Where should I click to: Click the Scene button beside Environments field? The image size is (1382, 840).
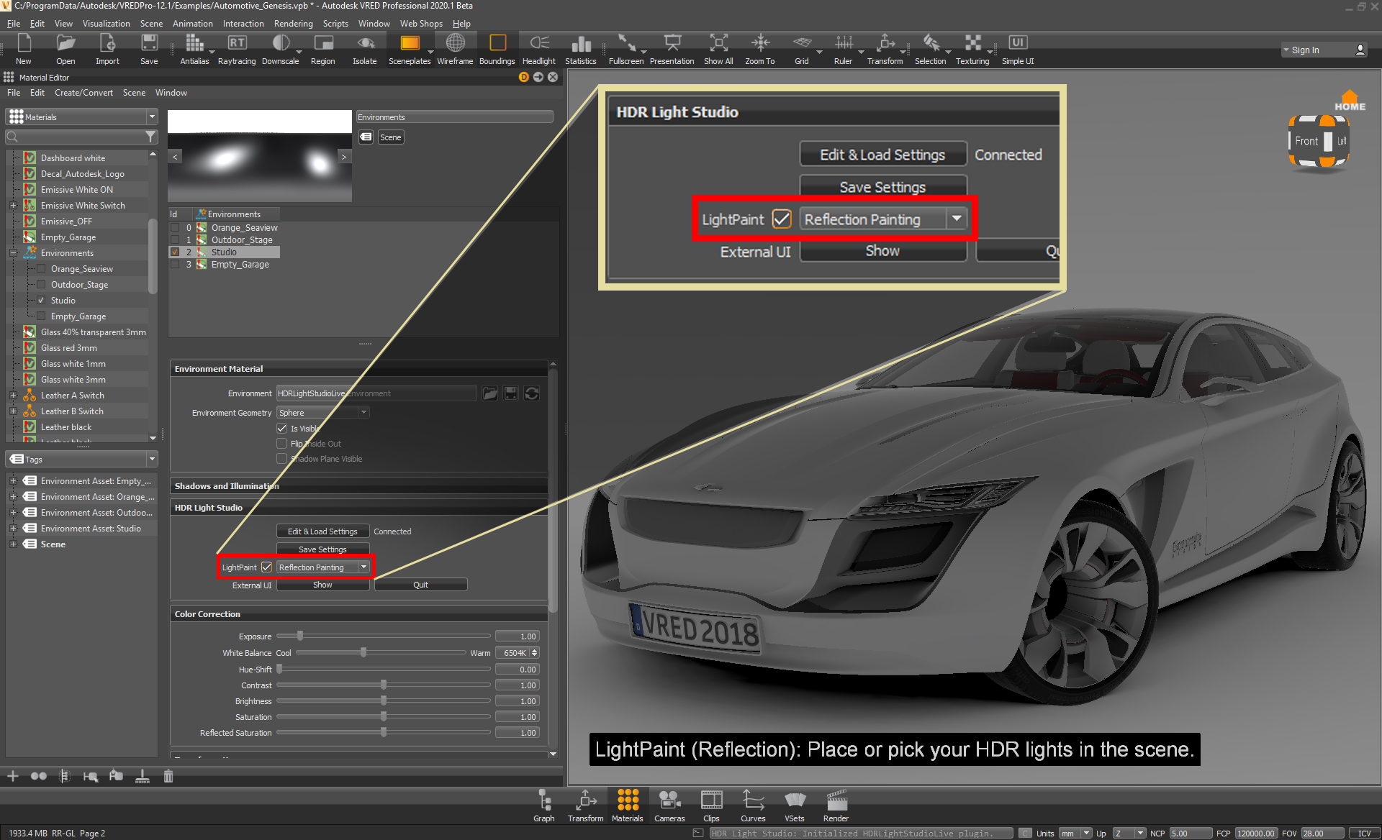point(391,137)
